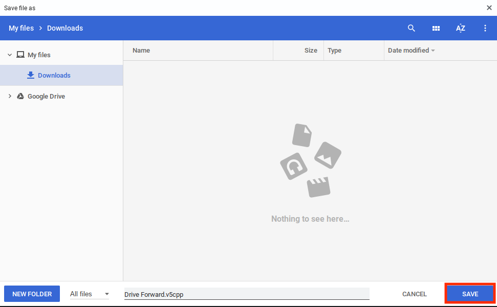This screenshot has width=497, height=307.
Task: Switch to thumbnail grid view
Action: click(x=436, y=28)
